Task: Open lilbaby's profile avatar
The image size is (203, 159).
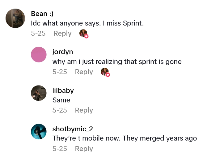Action: (39, 93)
